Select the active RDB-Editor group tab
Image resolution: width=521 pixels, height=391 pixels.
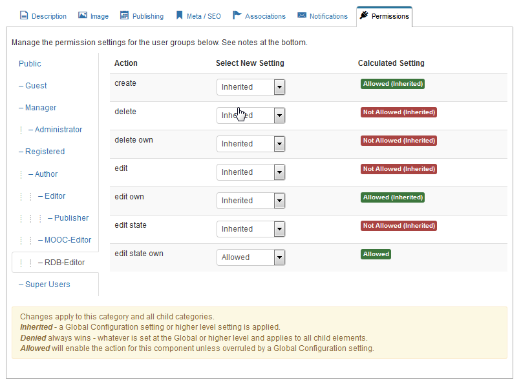click(65, 263)
